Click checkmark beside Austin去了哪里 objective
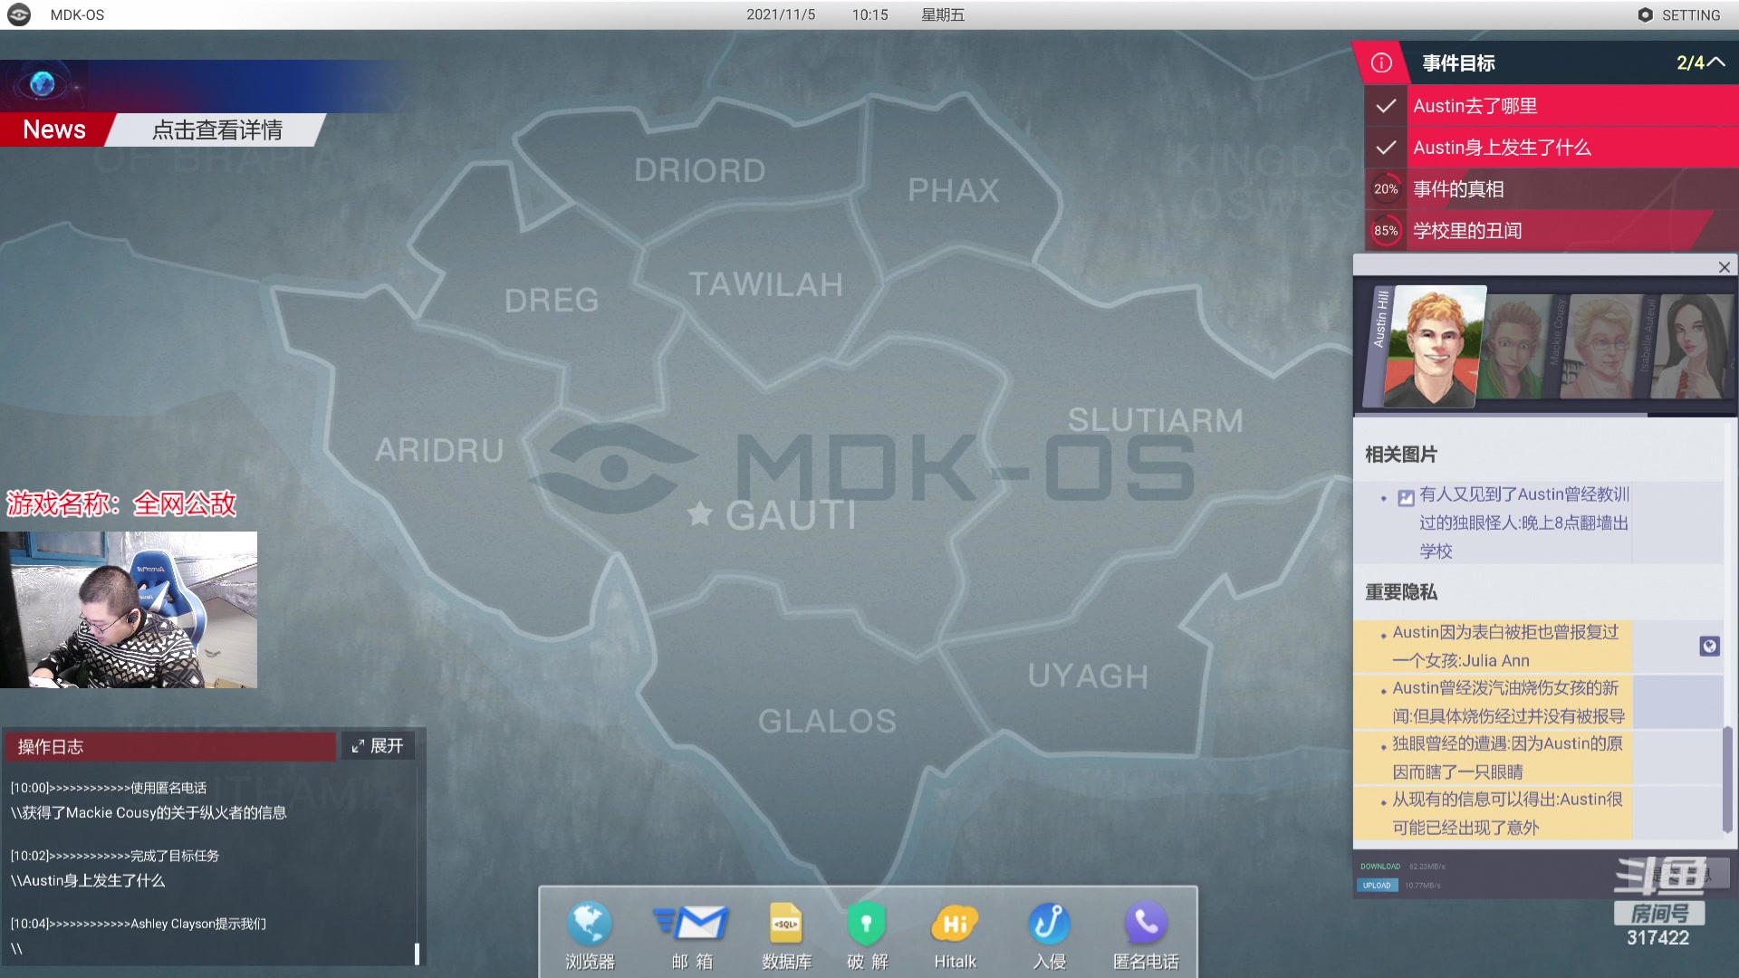1739x978 pixels. pyautogui.click(x=1385, y=106)
